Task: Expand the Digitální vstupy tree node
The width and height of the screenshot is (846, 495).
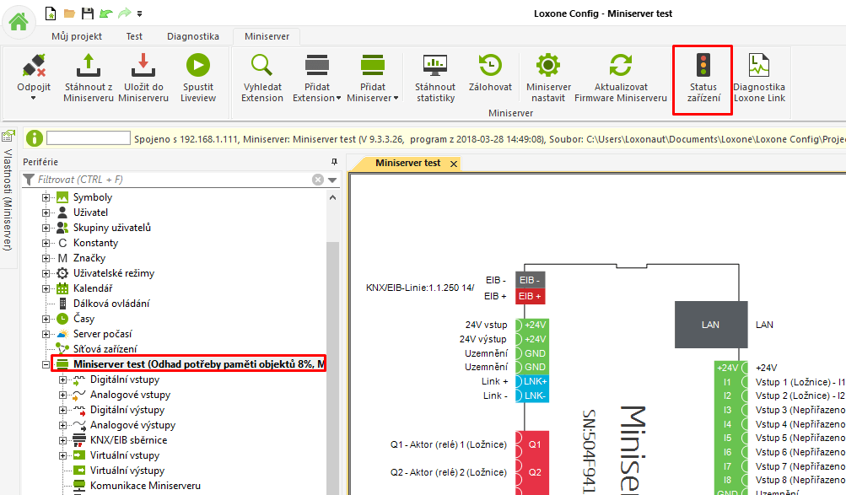Action: [x=63, y=379]
